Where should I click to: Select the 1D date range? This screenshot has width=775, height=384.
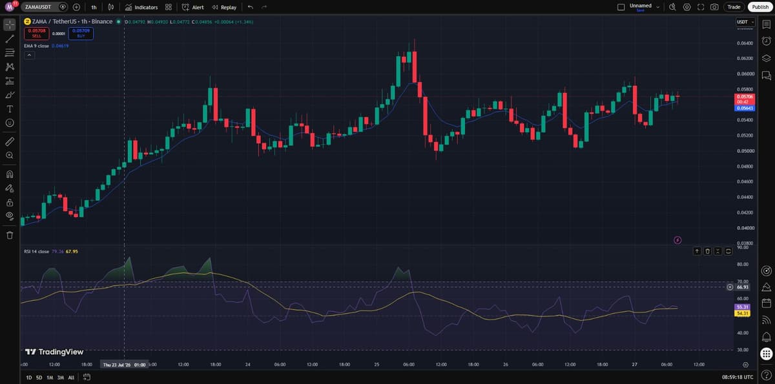pyautogui.click(x=28, y=377)
